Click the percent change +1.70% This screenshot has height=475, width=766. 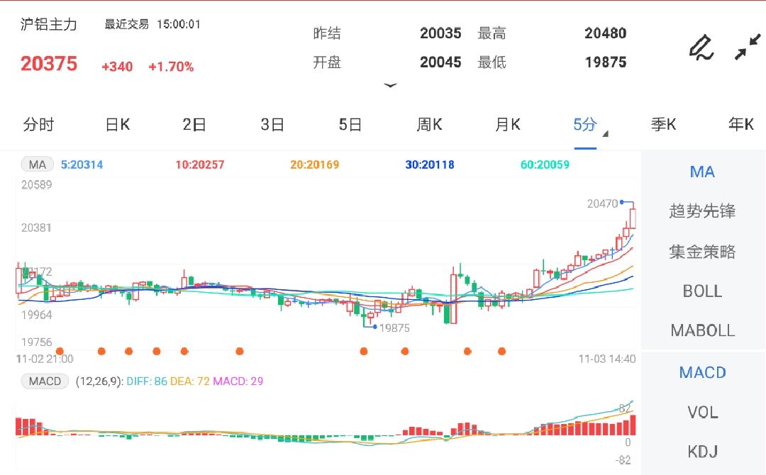pos(171,67)
